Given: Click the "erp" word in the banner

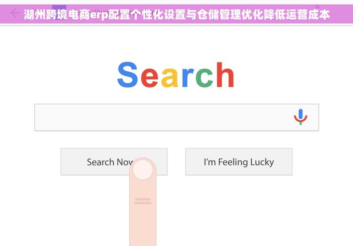Looking at the screenshot, I should [99, 15].
